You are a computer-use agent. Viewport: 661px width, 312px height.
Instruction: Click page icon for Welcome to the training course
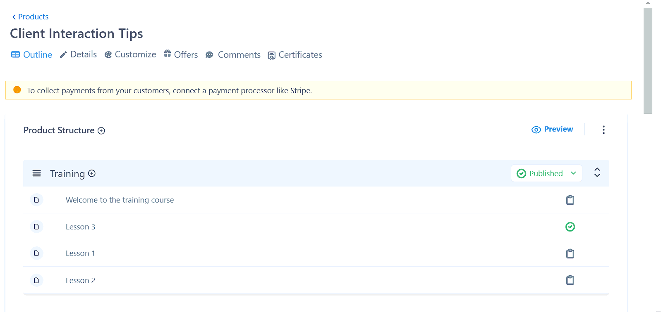[36, 200]
